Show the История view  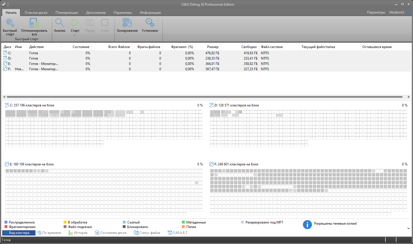78,233
